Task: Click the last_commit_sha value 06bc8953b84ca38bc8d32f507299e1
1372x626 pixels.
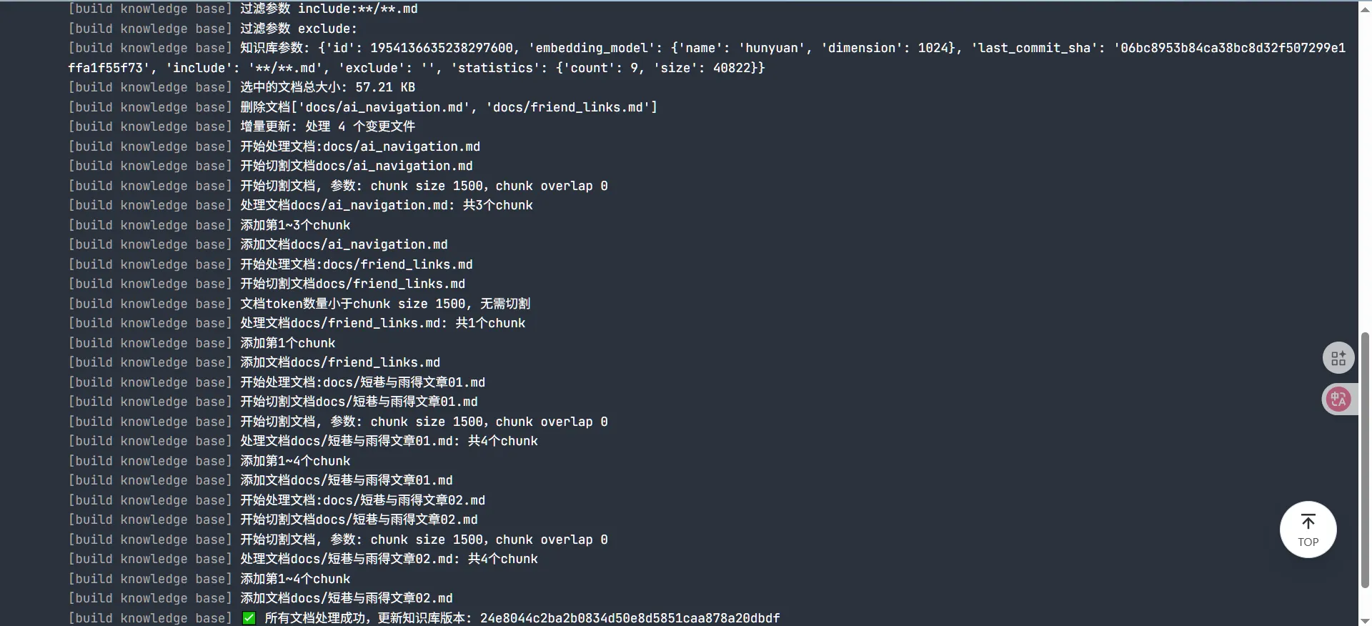Action: (x=1233, y=48)
